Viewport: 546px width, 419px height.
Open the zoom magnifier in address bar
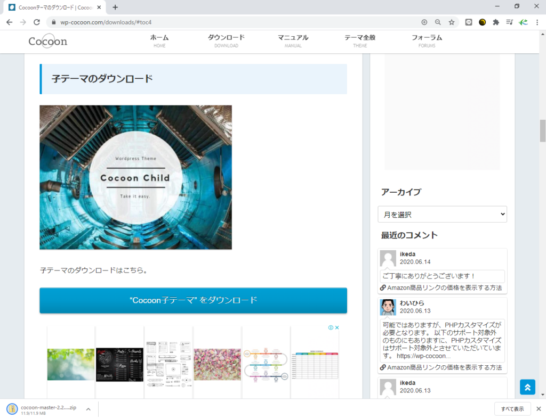click(x=438, y=22)
